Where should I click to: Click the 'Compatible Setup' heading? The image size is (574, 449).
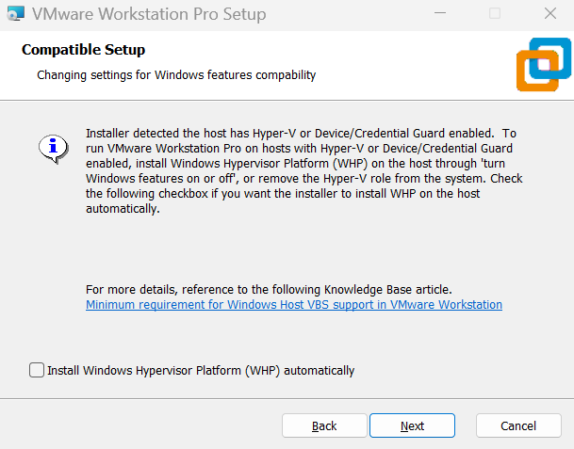click(x=83, y=49)
